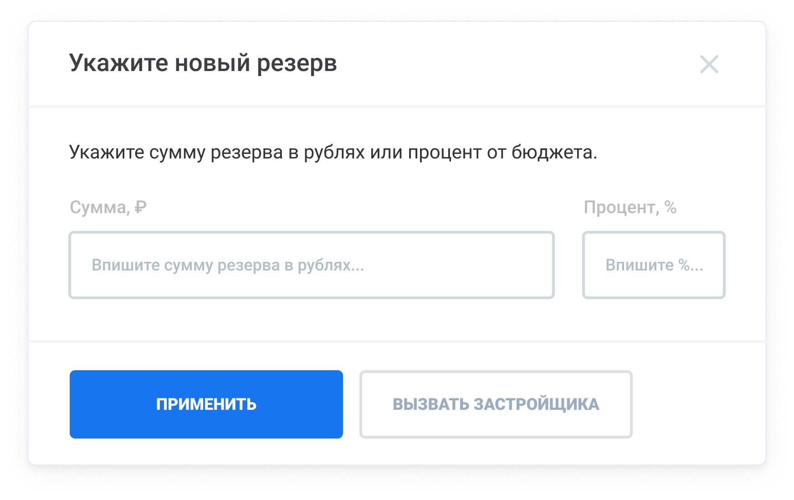Dismiss the dialog with the X icon
Screen dimensions: 794x500
pos(709,64)
